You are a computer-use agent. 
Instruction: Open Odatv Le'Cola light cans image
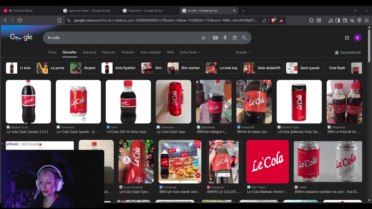[328, 161]
